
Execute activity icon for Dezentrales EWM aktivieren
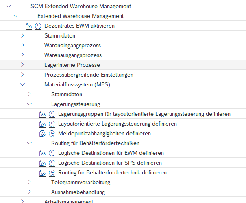(x=38, y=26)
